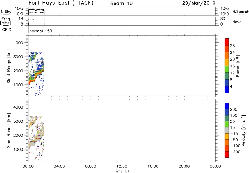The height and width of the screenshot is (173, 249).
Task: Click the '16:00' time tick label
Action: click(153, 166)
